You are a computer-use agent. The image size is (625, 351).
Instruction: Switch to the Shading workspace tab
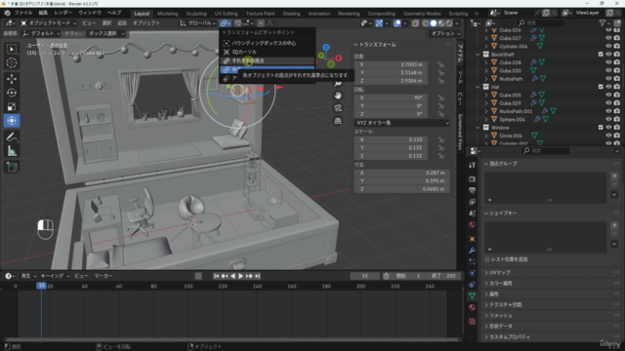pyautogui.click(x=291, y=14)
